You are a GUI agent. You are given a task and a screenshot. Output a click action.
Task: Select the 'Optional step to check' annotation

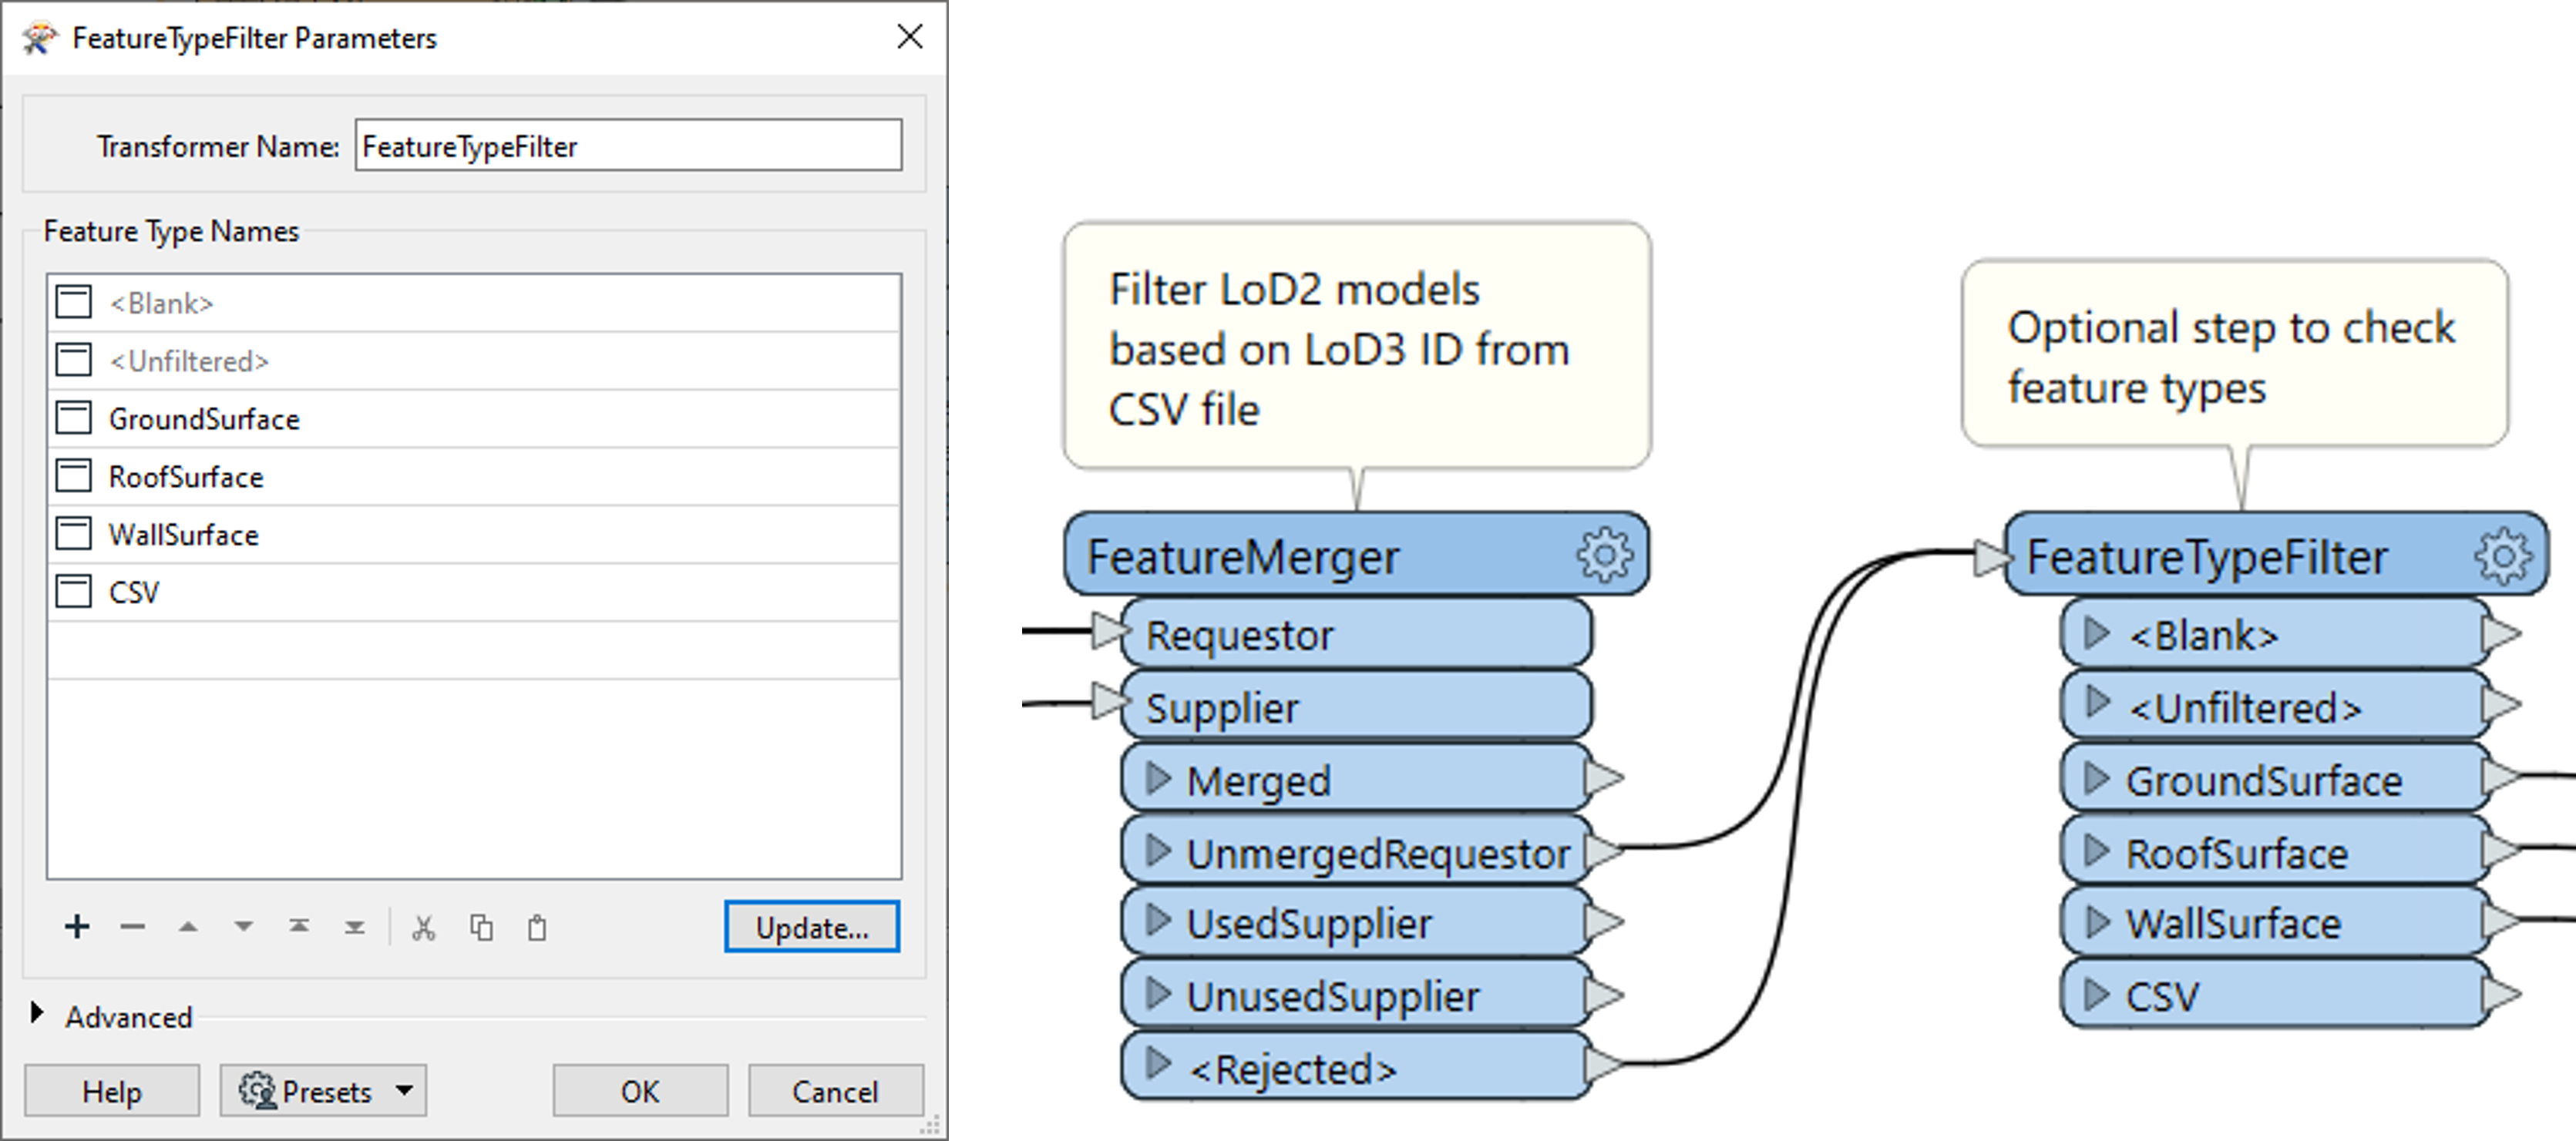2235,354
